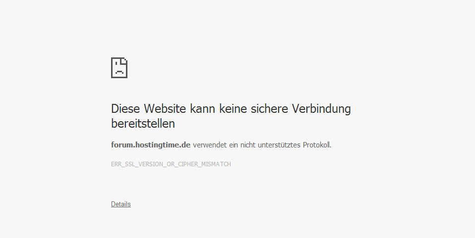
Task: Click the word 'sichere' in the heading
Action: click(x=269, y=108)
